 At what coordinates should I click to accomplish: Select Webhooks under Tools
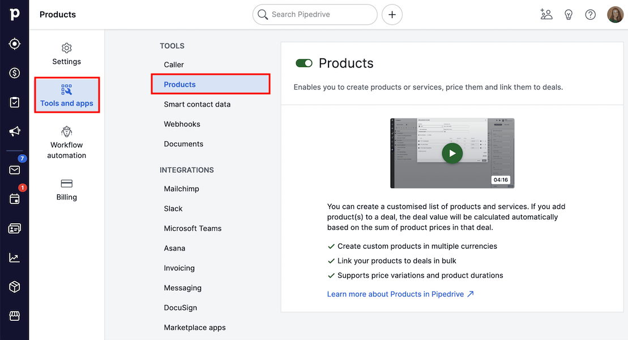(x=181, y=124)
